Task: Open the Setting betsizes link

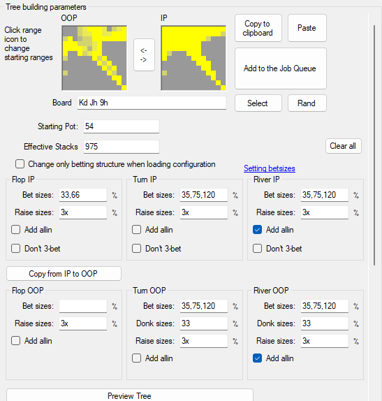Action: [x=270, y=168]
